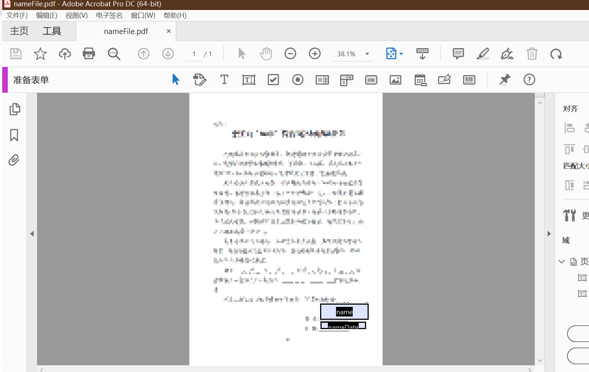Switch to the 主页 tab

[19, 31]
